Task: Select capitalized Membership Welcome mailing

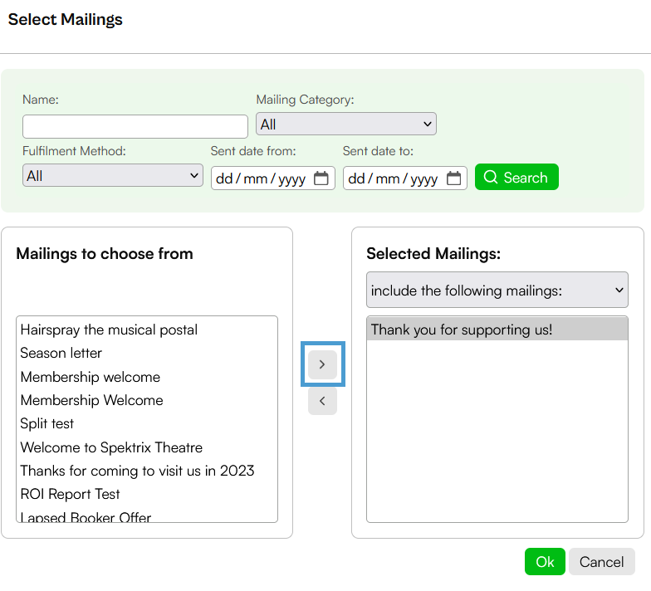Action: [146, 400]
